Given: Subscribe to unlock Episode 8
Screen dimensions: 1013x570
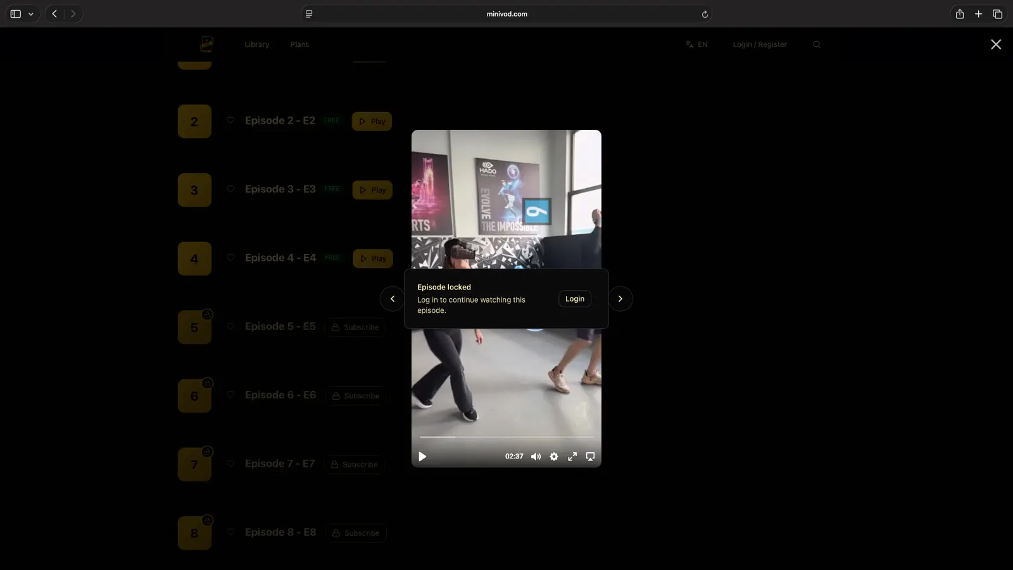Looking at the screenshot, I should pyautogui.click(x=356, y=533).
